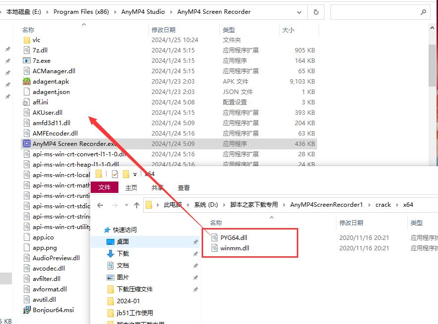
Task: Open the 文件 ribbon tab
Action: 105,187
